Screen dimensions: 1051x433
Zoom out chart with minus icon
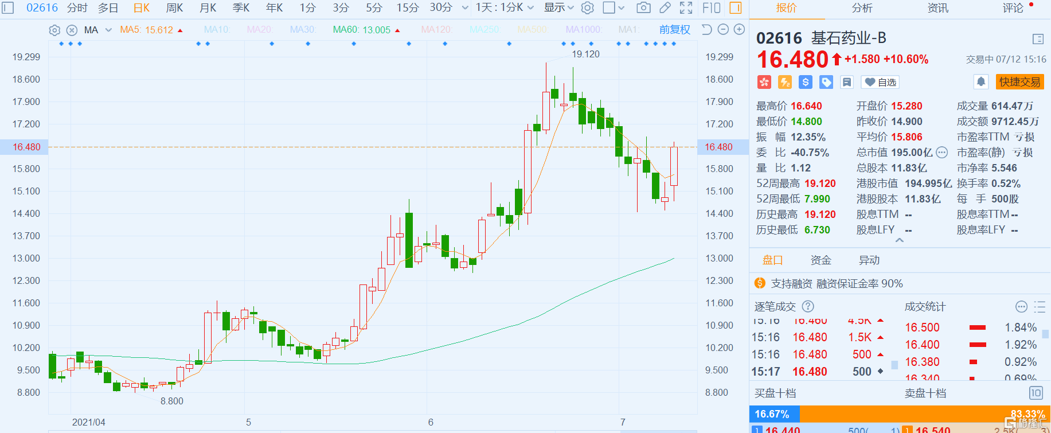click(724, 29)
